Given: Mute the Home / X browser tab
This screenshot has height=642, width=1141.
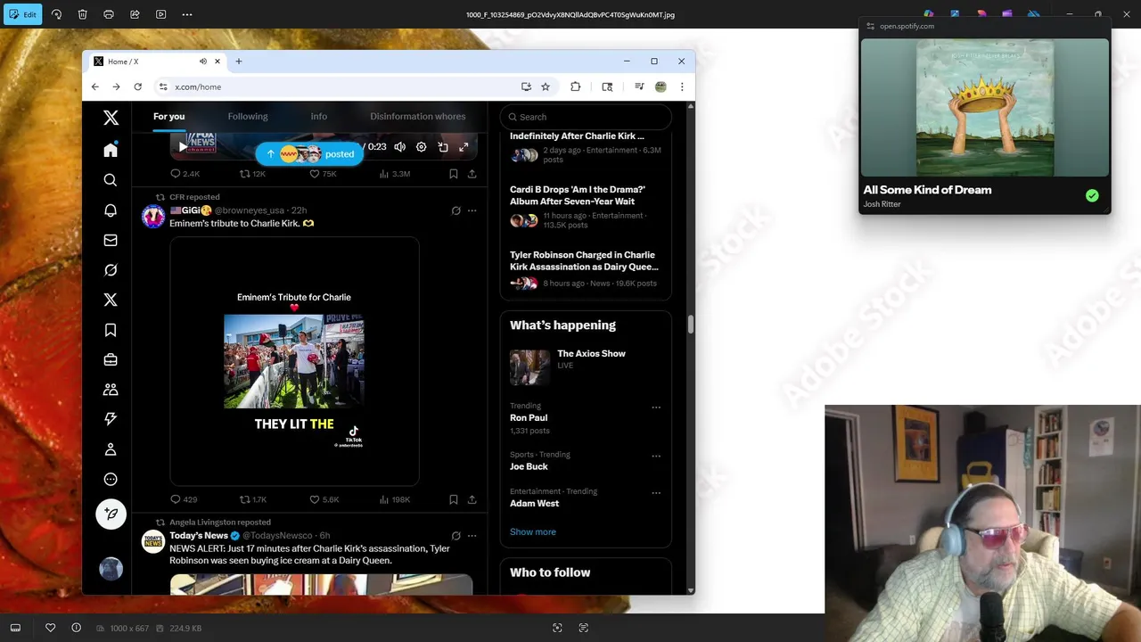Looking at the screenshot, I should pos(202,62).
